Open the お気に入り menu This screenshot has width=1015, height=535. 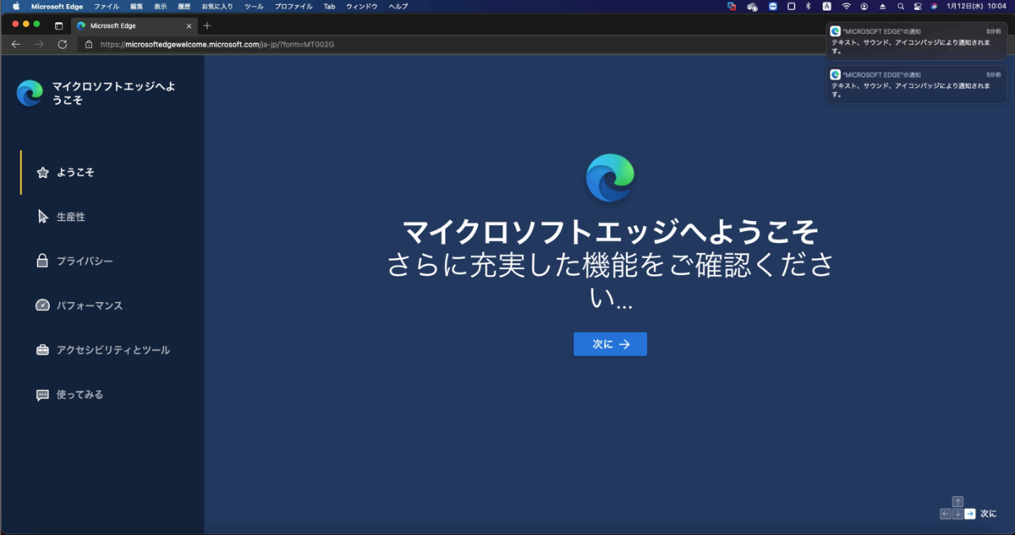(x=217, y=6)
